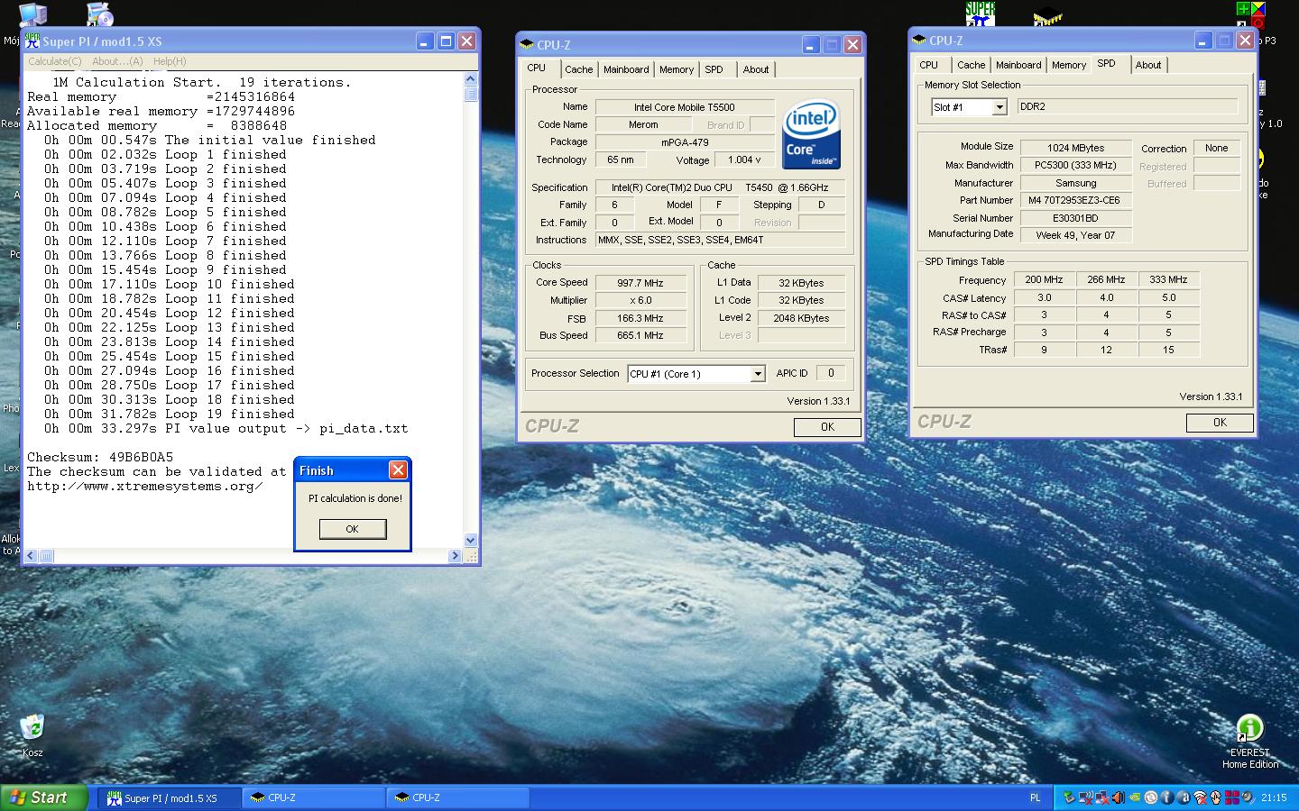Click the volume speaker tray icon
1299x811 pixels.
point(1119,797)
